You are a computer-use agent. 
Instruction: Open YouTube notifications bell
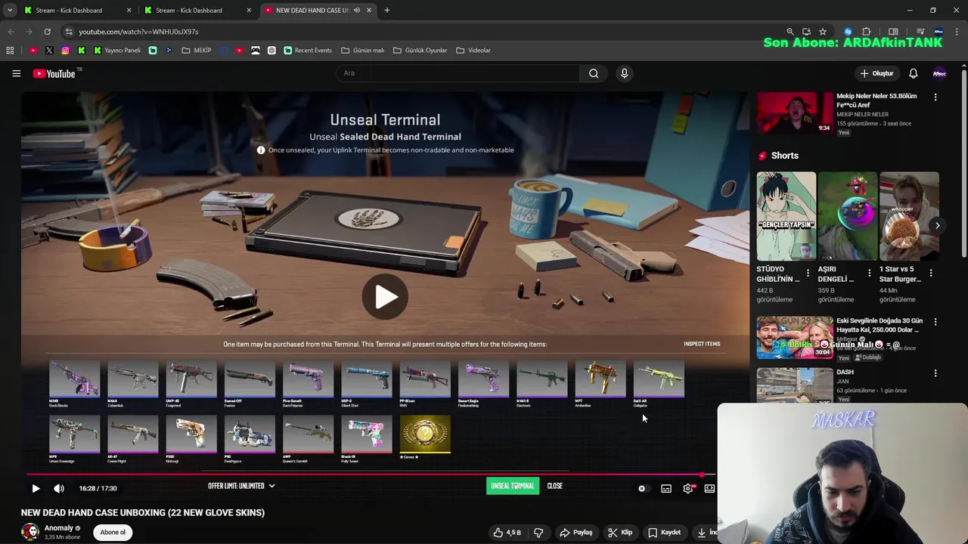coord(913,73)
